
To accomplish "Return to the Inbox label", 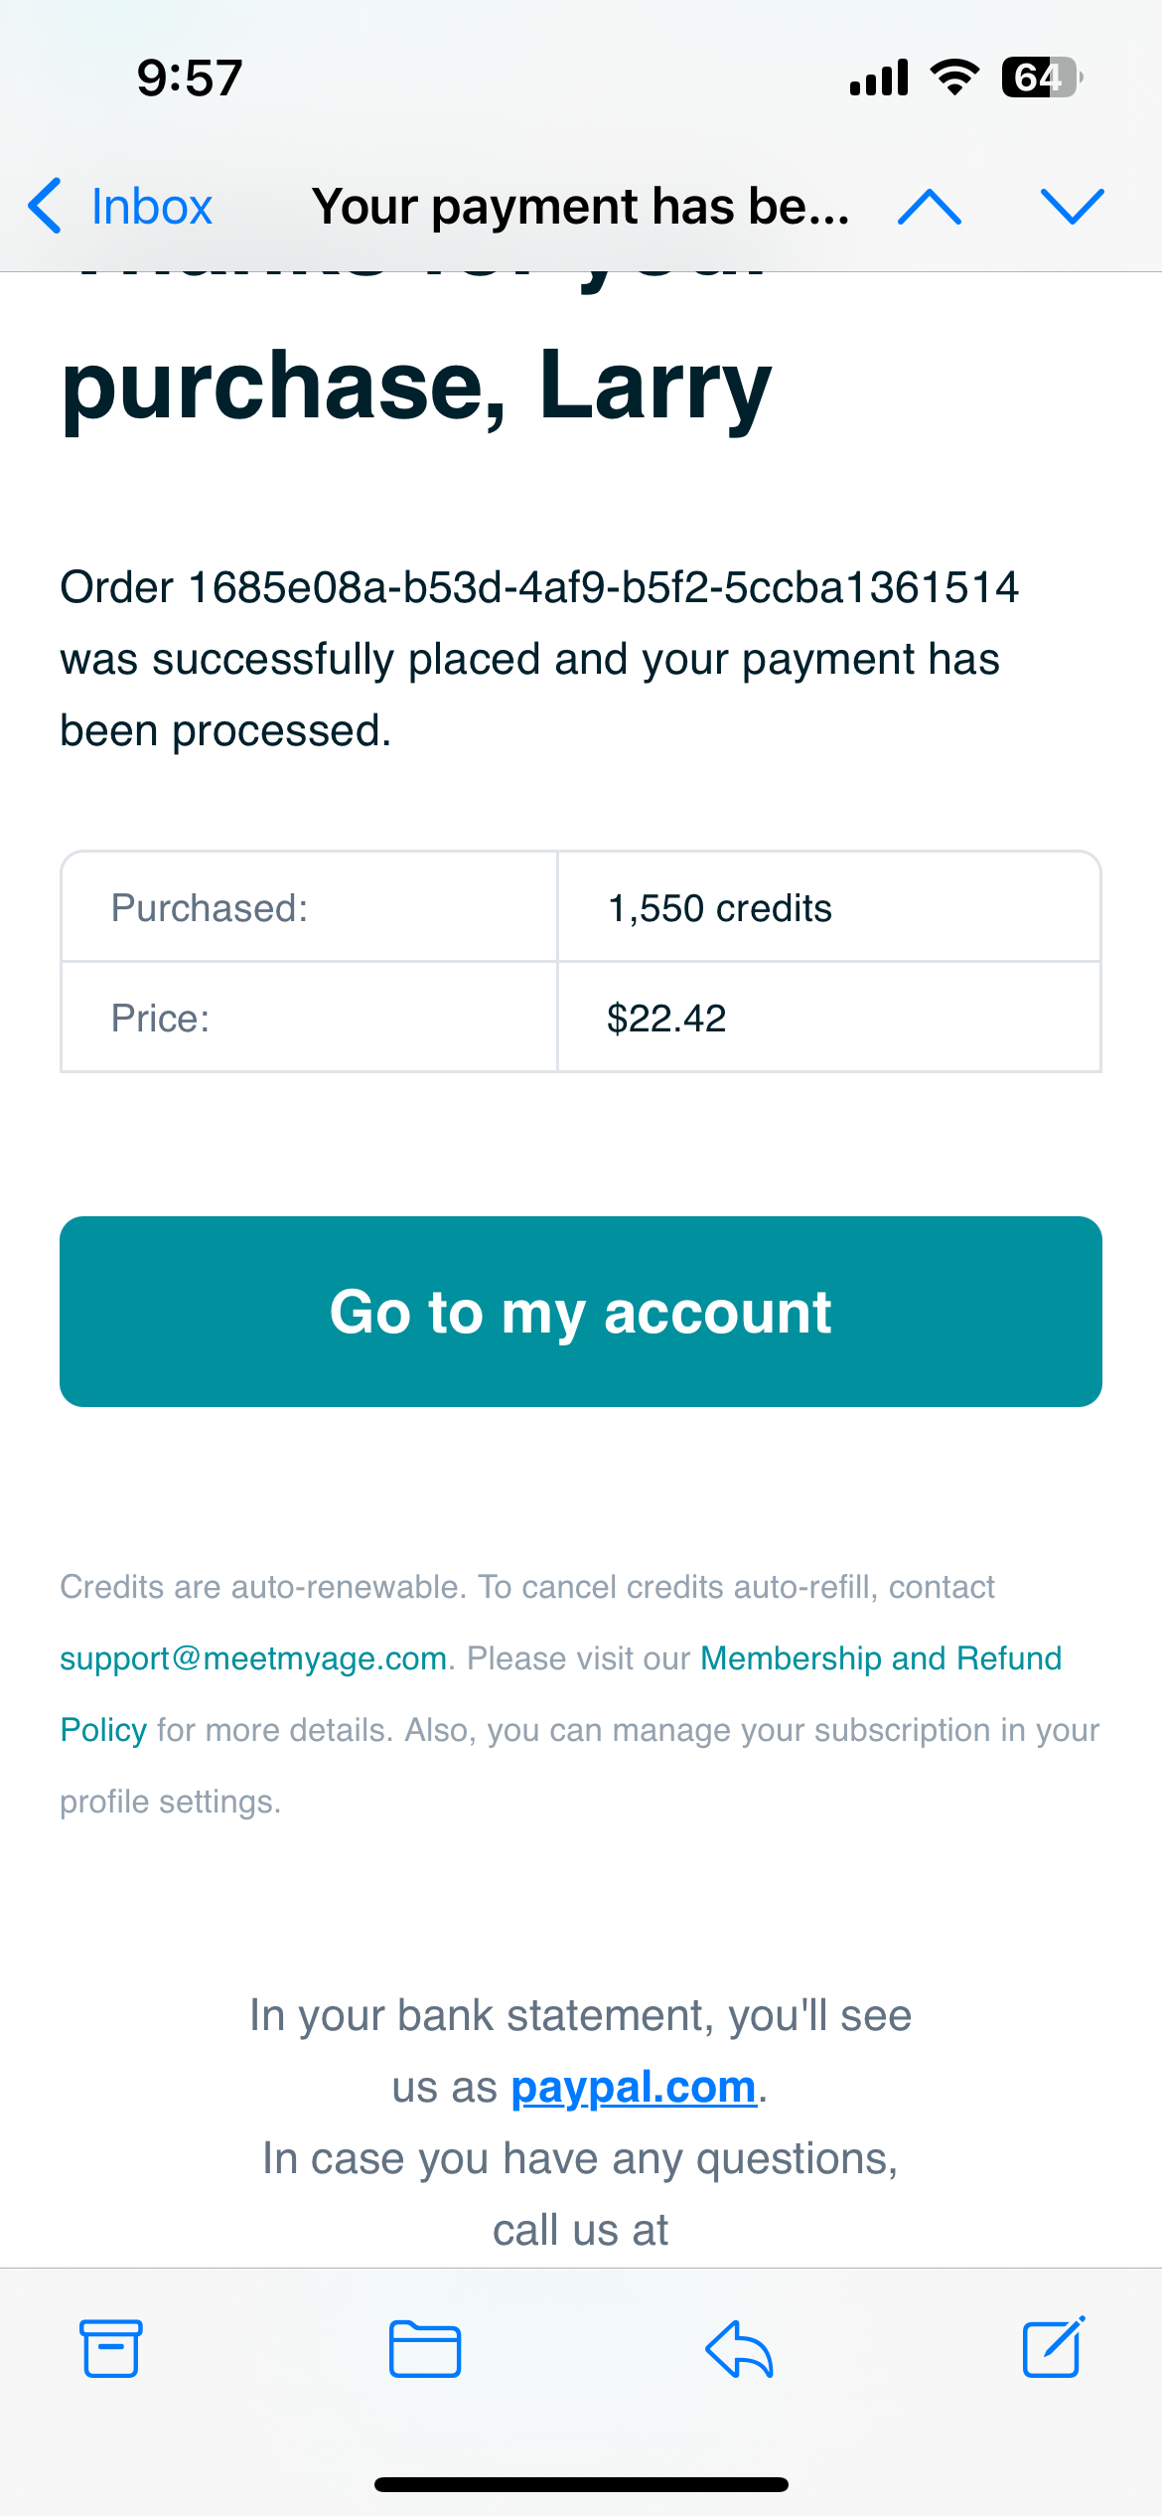I will pos(151,207).
